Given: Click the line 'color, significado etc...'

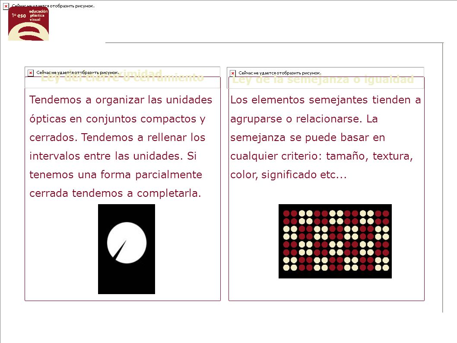Looking at the screenshot, I should point(289,175).
